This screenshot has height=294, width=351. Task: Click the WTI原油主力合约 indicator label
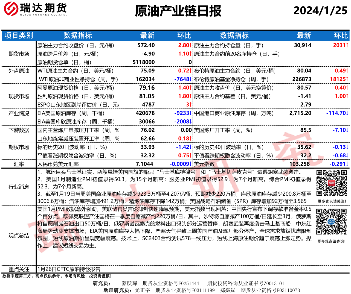click(x=76, y=71)
